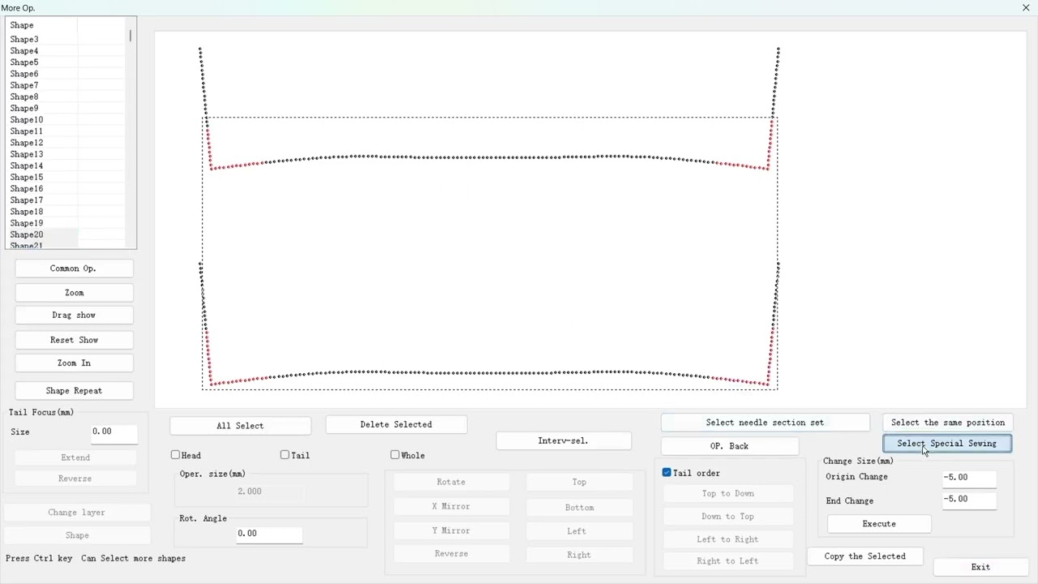Click the Tail Focus Size field
This screenshot has height=584, width=1038.
pos(114,432)
